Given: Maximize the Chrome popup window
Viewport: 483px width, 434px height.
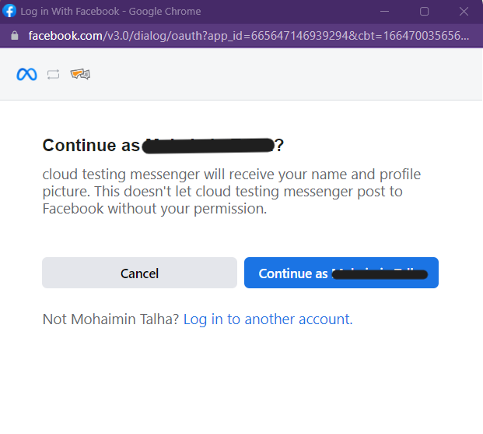Looking at the screenshot, I should (x=424, y=12).
